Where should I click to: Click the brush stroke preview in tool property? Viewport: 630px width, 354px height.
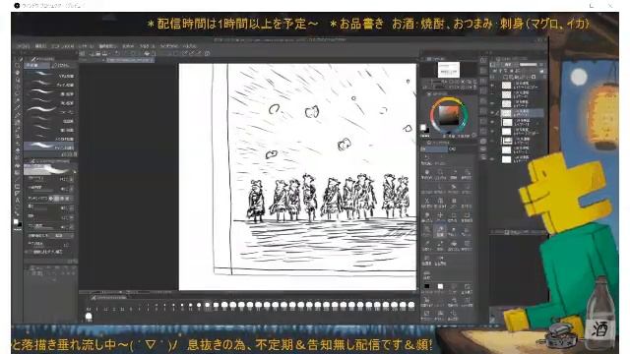click(50, 169)
